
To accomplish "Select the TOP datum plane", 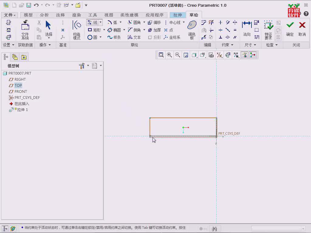I will [x=18, y=85].
